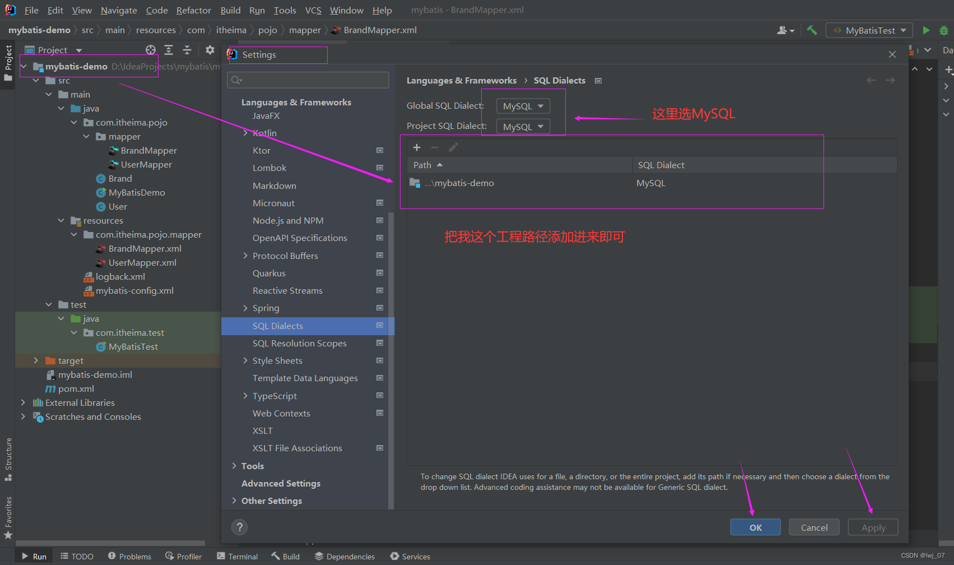Open the Dependencies tool tab
This screenshot has width=954, height=565.
click(x=345, y=557)
